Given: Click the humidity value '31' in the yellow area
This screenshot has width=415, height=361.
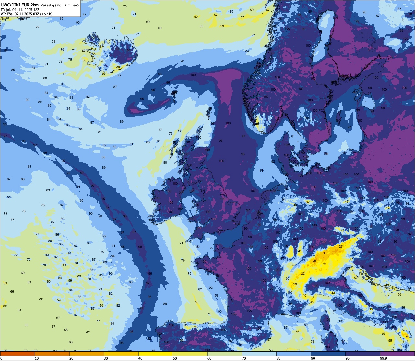Looking at the screenshot, I should pyautogui.click(x=325, y=264).
